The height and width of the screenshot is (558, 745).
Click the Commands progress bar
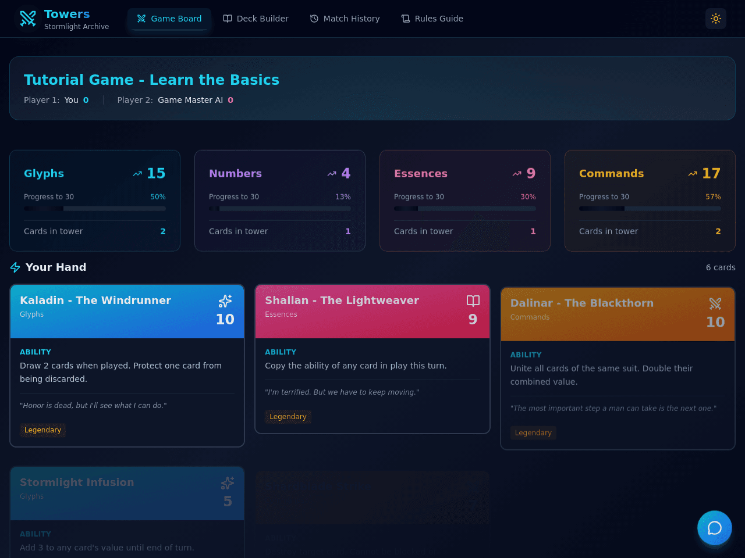tap(650, 209)
